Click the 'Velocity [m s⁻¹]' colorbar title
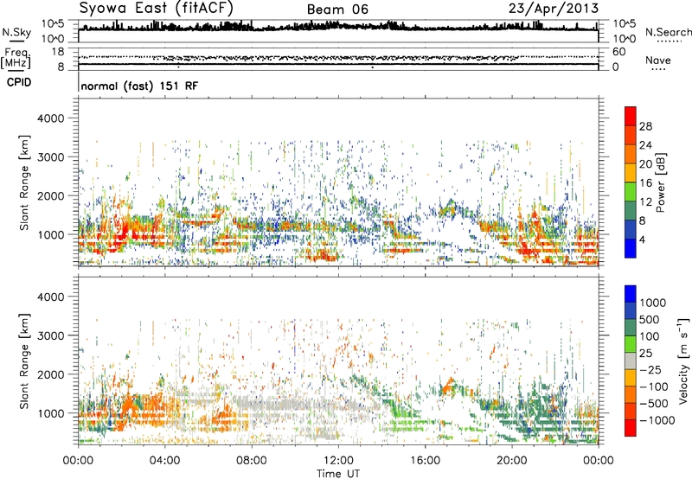Viewport: 692px width, 479px height. click(683, 361)
